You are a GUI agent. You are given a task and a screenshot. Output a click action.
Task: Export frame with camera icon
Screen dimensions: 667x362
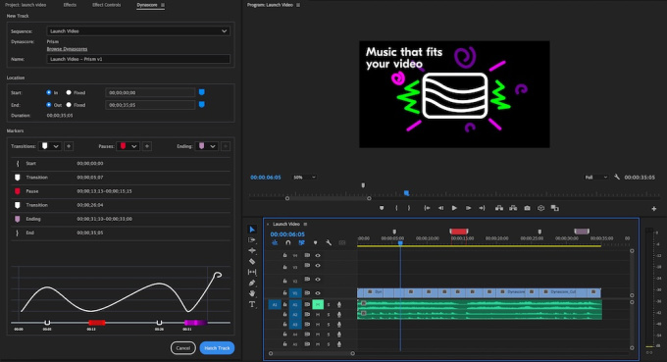tap(527, 208)
